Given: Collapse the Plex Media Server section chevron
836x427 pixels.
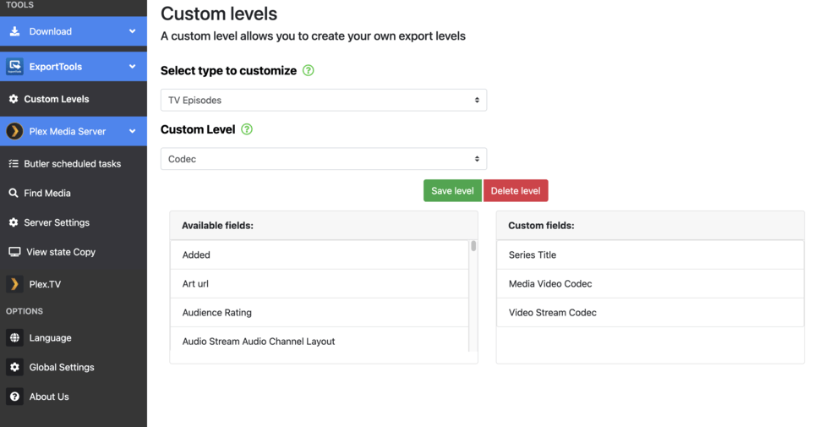Looking at the screenshot, I should click(x=132, y=131).
